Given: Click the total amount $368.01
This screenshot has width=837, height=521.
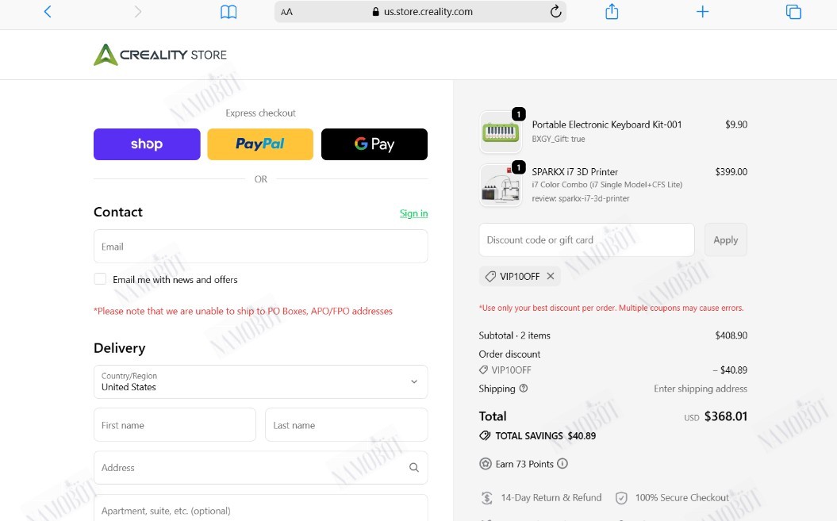Looking at the screenshot, I should [x=725, y=416].
